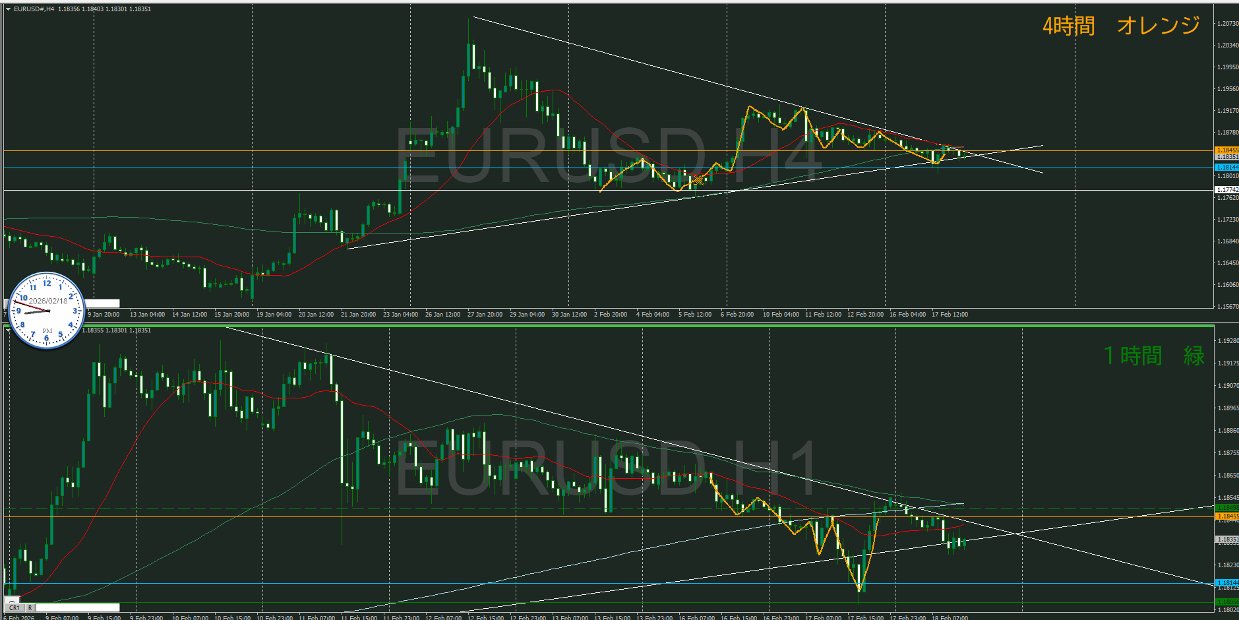The height and width of the screenshot is (620, 1239).
Task: Open the H4 chart's top-left dropdown triangle
Action: coord(9,9)
